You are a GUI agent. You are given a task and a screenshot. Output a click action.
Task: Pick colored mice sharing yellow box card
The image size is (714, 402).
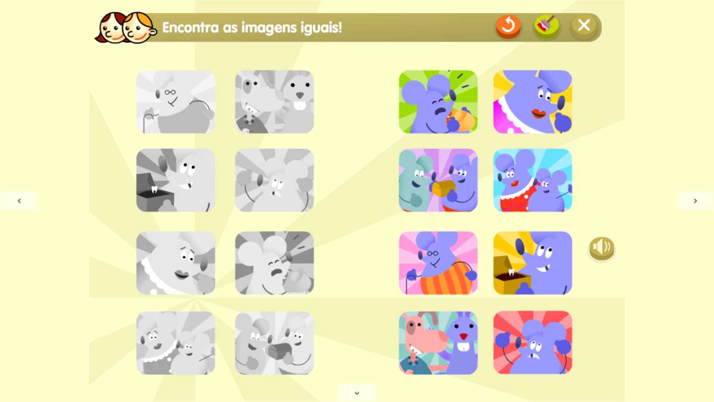(x=438, y=180)
